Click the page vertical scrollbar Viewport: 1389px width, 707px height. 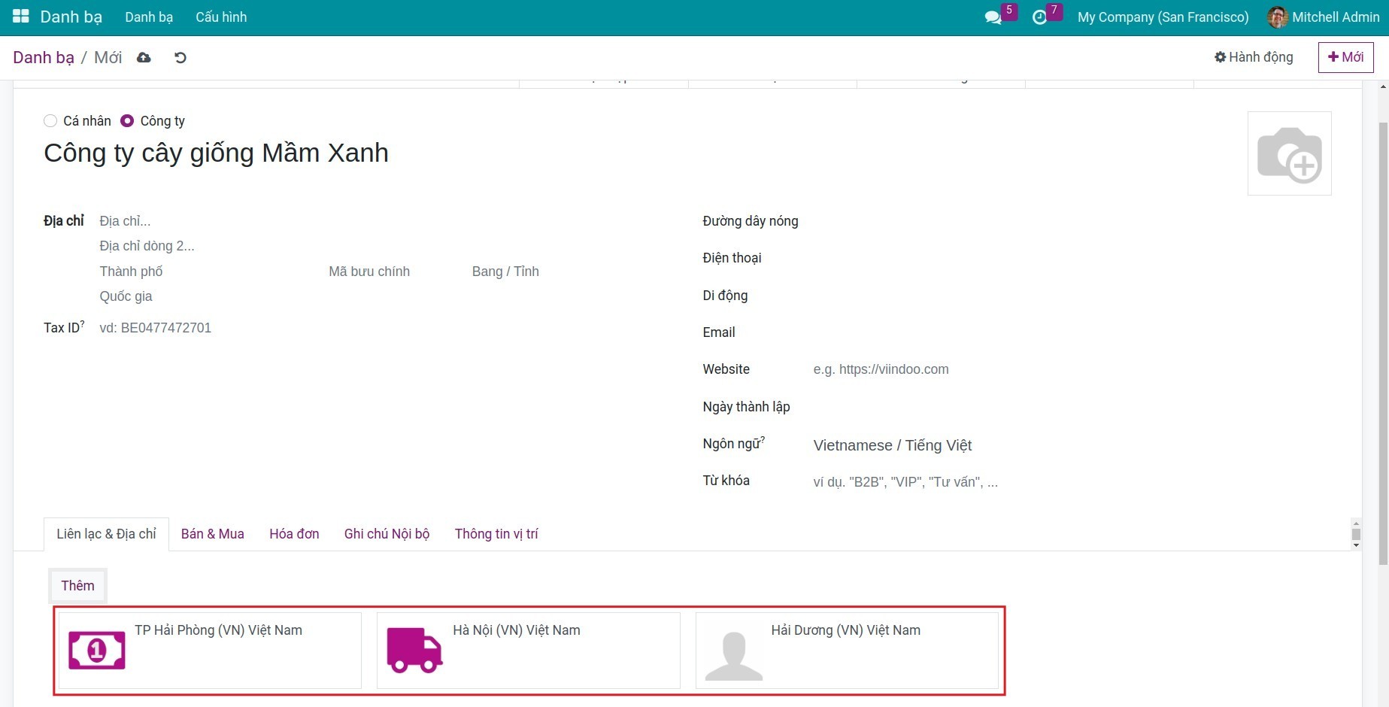1382,338
